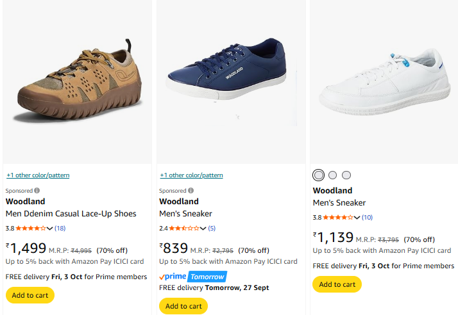The image size is (458, 315).
Task: Expand rating breakdown arrow for white sneaker
Action: [357, 218]
